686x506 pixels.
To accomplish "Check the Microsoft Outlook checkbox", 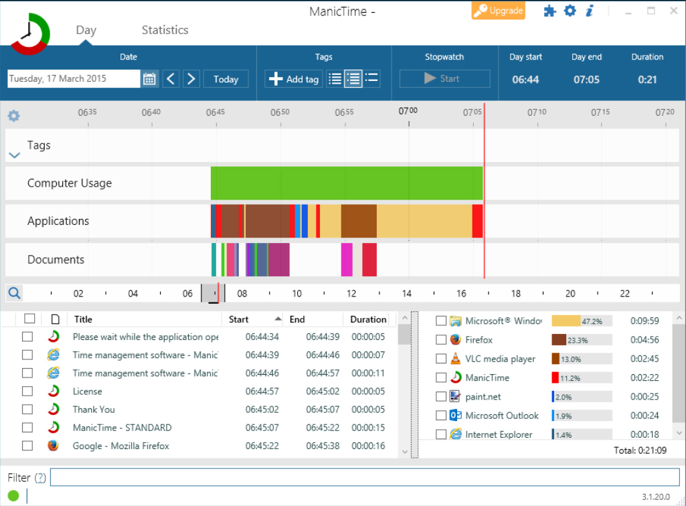I will pos(441,415).
